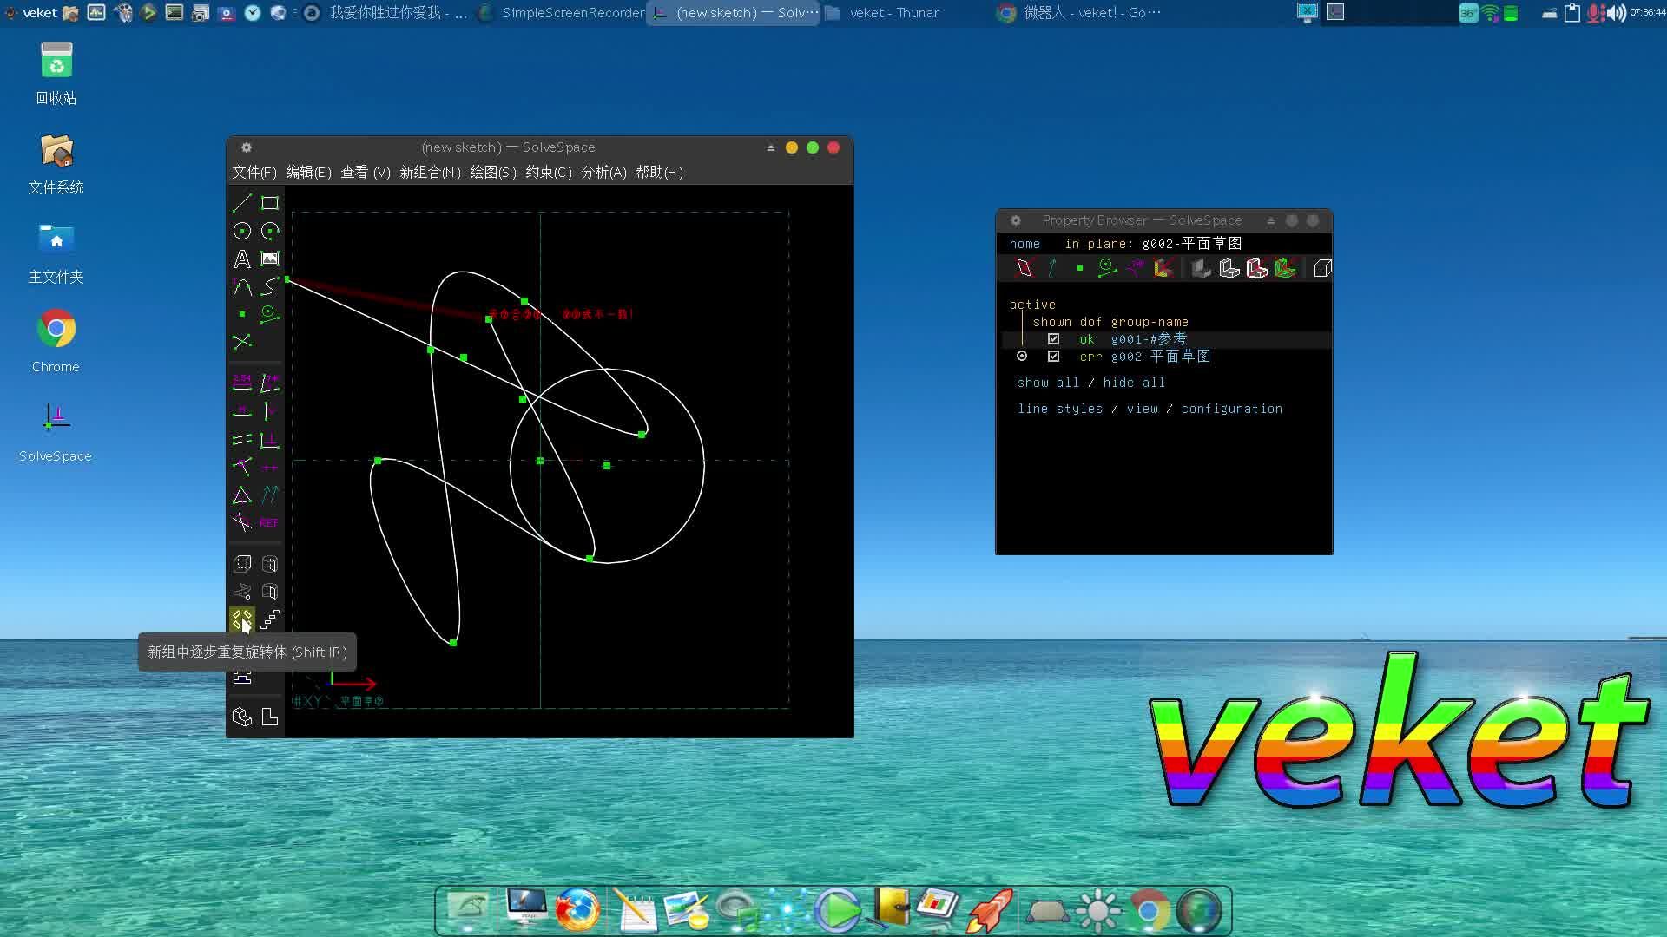This screenshot has width=1667, height=937.
Task: Apply vertical constraint
Action: click(x=270, y=410)
